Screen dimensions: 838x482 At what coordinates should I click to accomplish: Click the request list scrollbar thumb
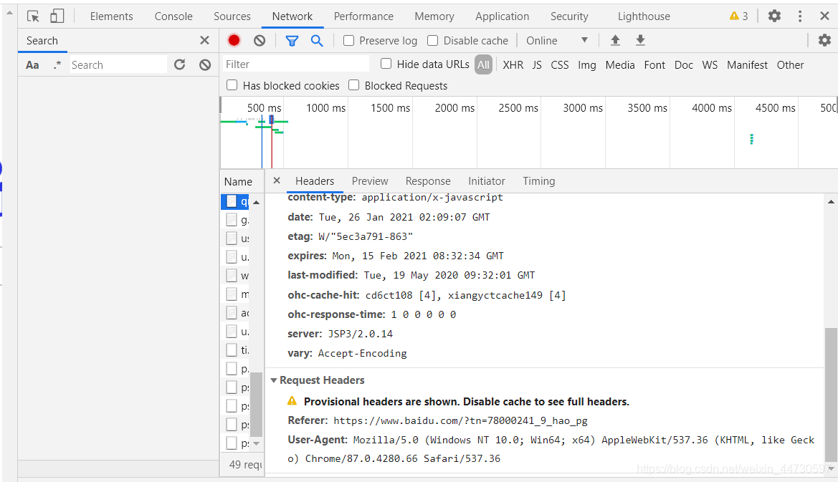[x=256, y=405]
